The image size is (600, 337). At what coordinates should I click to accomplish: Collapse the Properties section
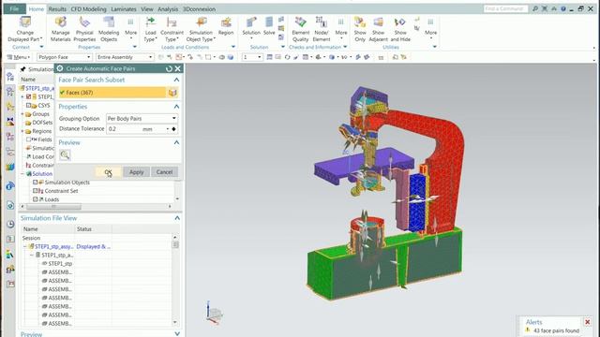(x=176, y=107)
